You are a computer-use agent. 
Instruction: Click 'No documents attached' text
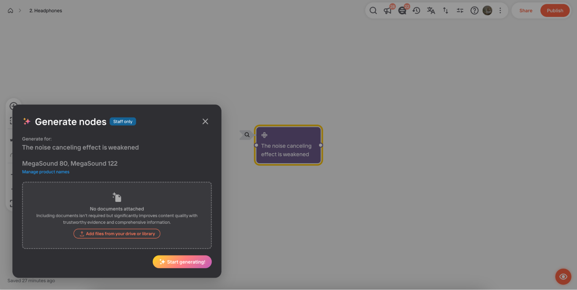(117, 209)
